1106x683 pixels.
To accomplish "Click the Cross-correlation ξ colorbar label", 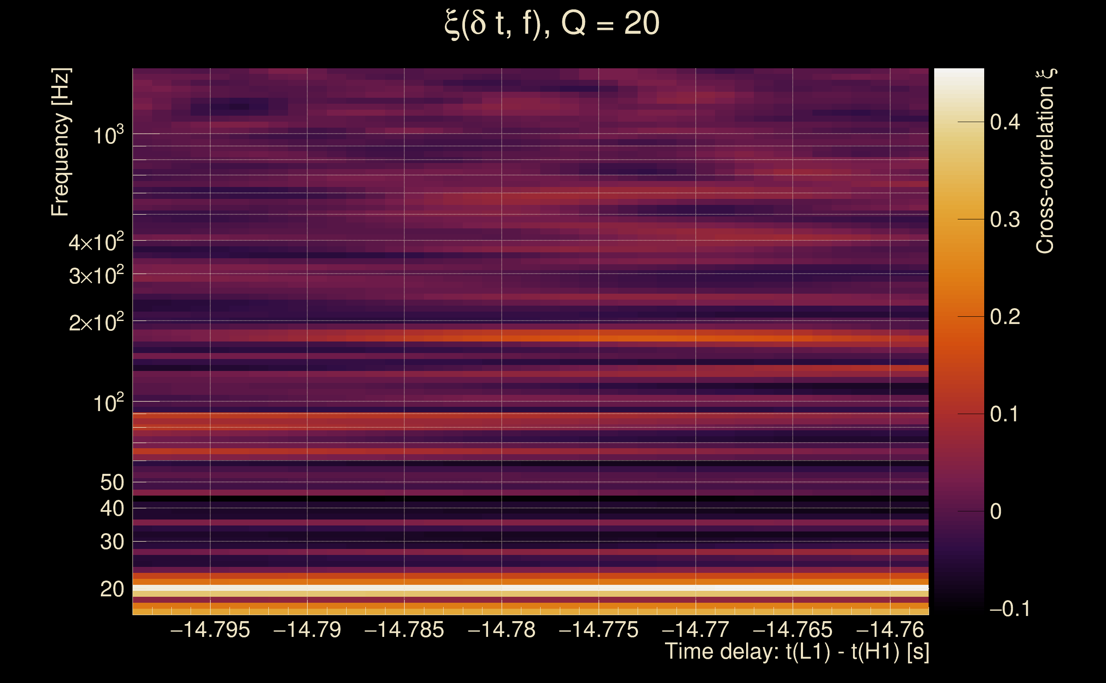I will [x=1045, y=161].
